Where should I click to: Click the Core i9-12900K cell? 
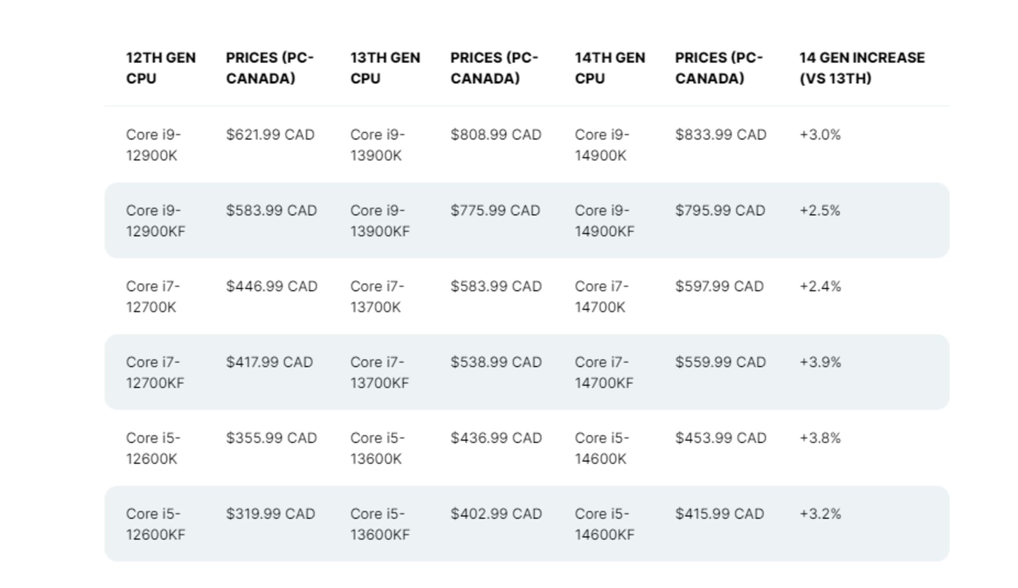pyautogui.click(x=153, y=145)
